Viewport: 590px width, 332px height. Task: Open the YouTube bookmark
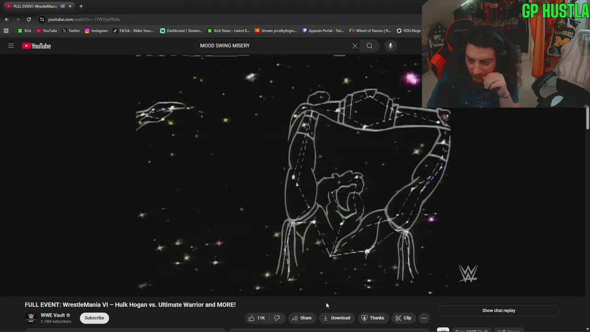pos(47,31)
